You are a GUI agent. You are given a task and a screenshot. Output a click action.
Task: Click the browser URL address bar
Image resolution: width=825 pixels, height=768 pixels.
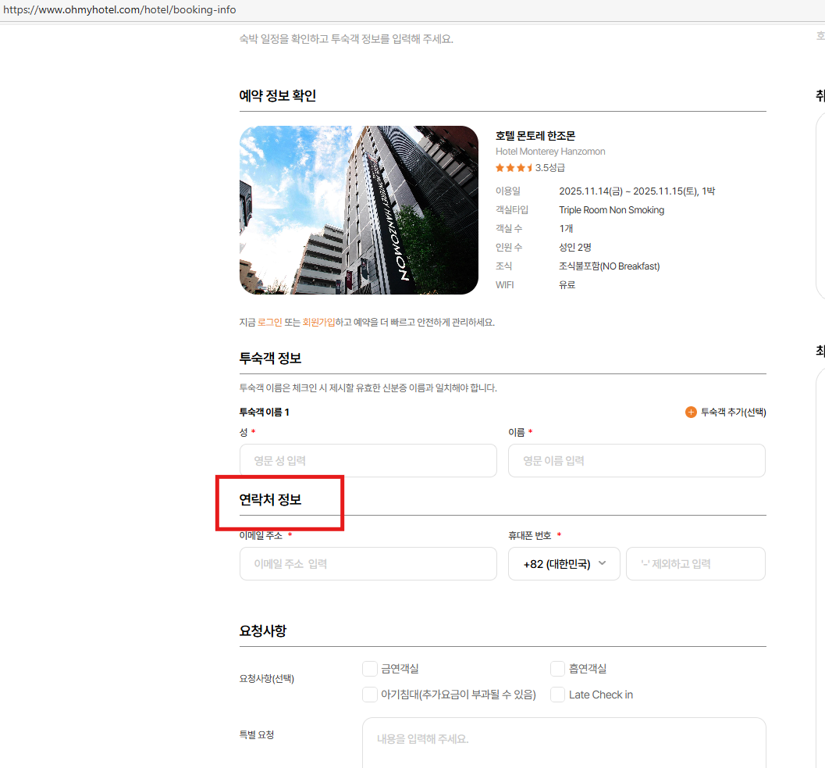click(x=412, y=9)
